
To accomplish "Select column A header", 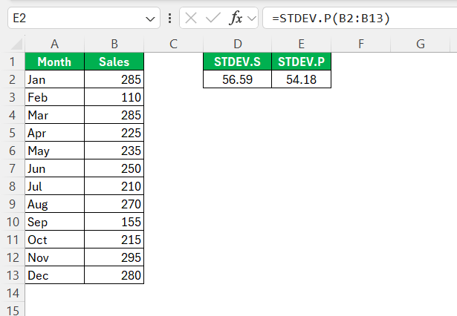I will (x=54, y=44).
